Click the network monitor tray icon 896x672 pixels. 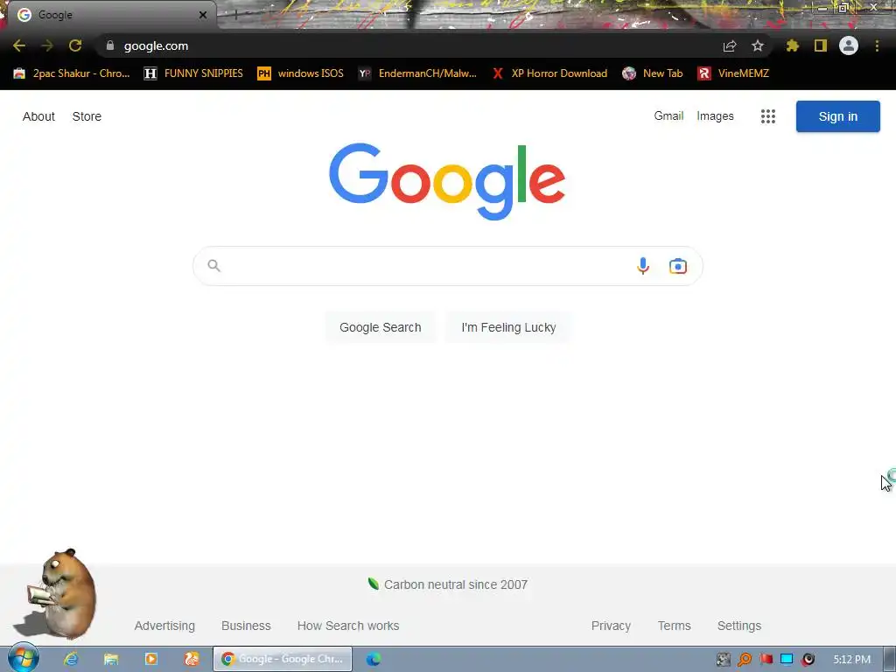coord(787,660)
